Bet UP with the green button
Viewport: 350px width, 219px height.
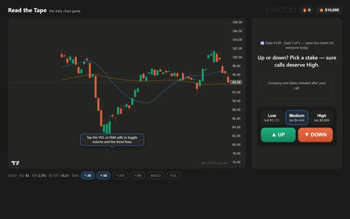(x=278, y=135)
